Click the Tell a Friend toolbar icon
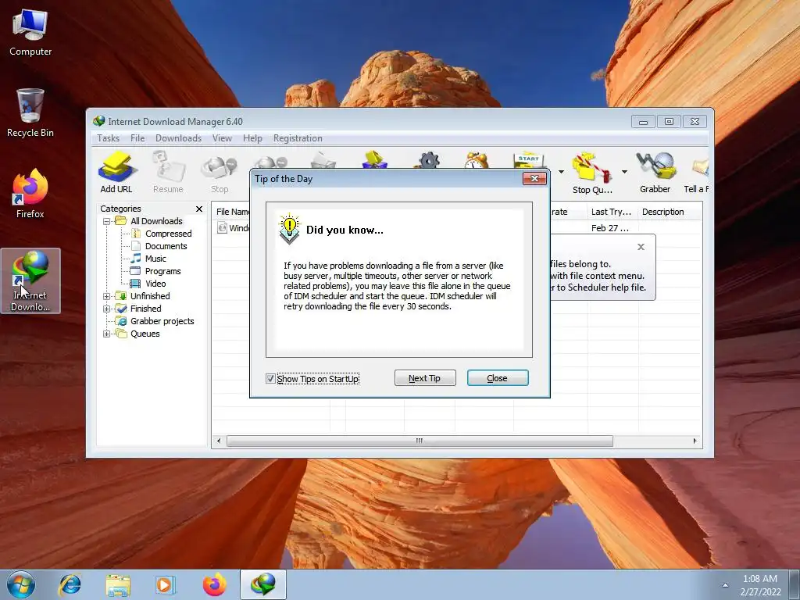The height and width of the screenshot is (600, 800). pos(697,173)
